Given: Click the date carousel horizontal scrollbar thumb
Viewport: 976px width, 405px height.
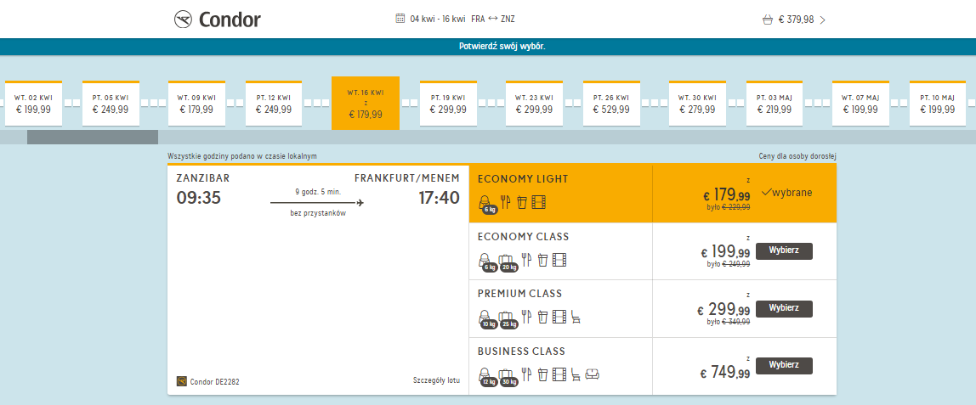Looking at the screenshot, I should (x=92, y=138).
